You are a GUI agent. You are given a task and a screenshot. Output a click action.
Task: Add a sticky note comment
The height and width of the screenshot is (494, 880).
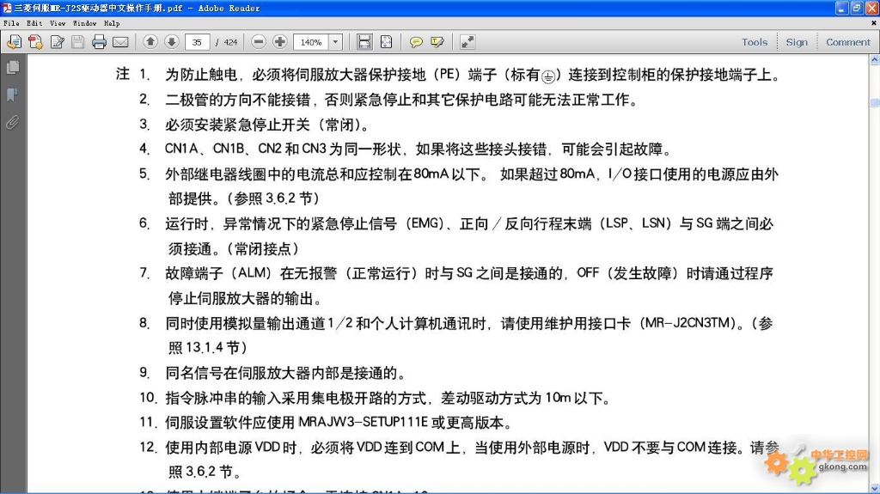point(416,42)
